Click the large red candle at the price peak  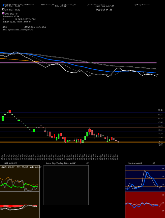pyautogui.click(x=10, y=111)
